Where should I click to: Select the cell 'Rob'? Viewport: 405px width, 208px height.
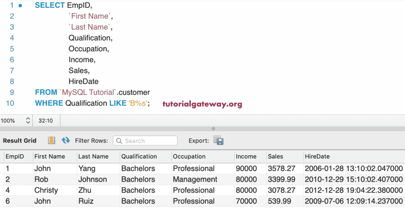(x=41, y=179)
